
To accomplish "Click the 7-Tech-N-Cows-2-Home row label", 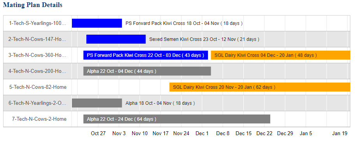I will [x=39, y=119].
